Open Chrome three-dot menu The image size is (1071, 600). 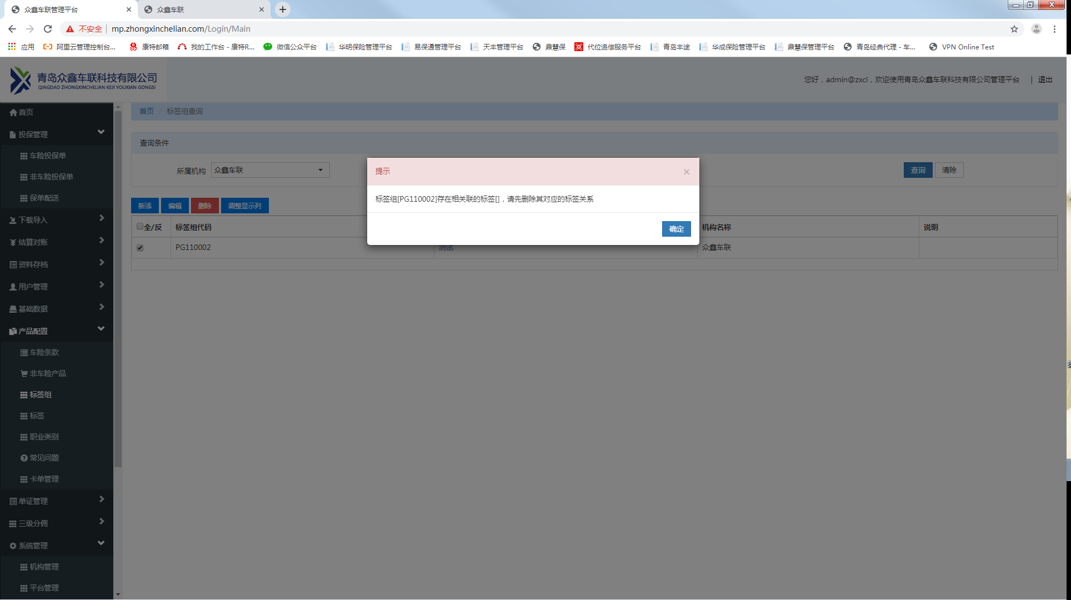(1054, 29)
